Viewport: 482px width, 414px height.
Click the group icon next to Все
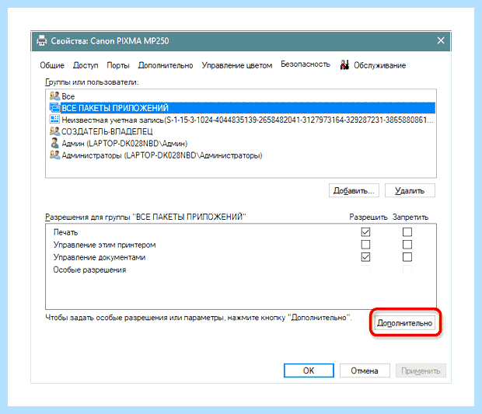[x=54, y=96]
